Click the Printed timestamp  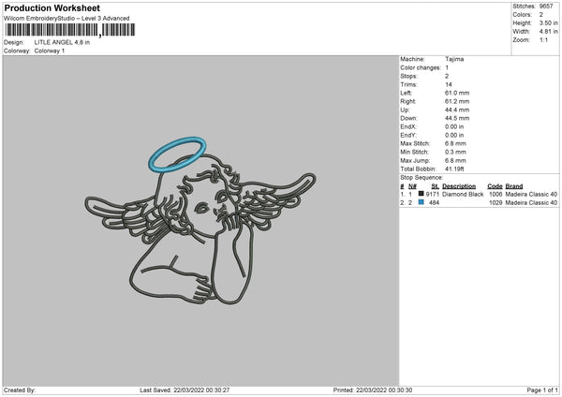click(x=373, y=390)
